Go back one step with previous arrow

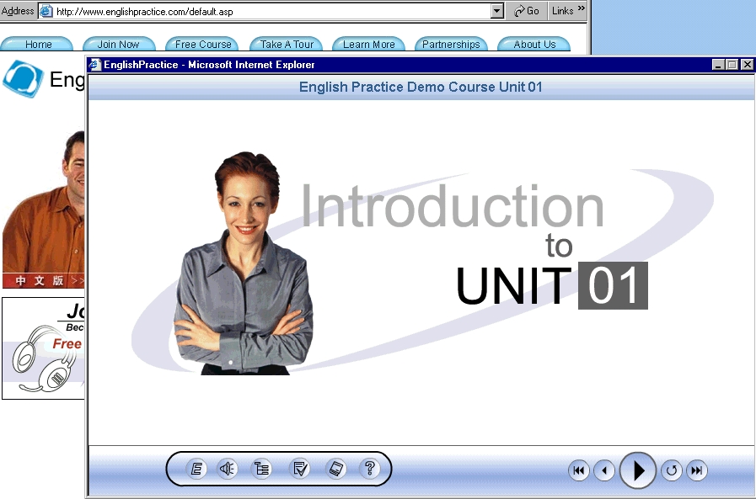604,471
